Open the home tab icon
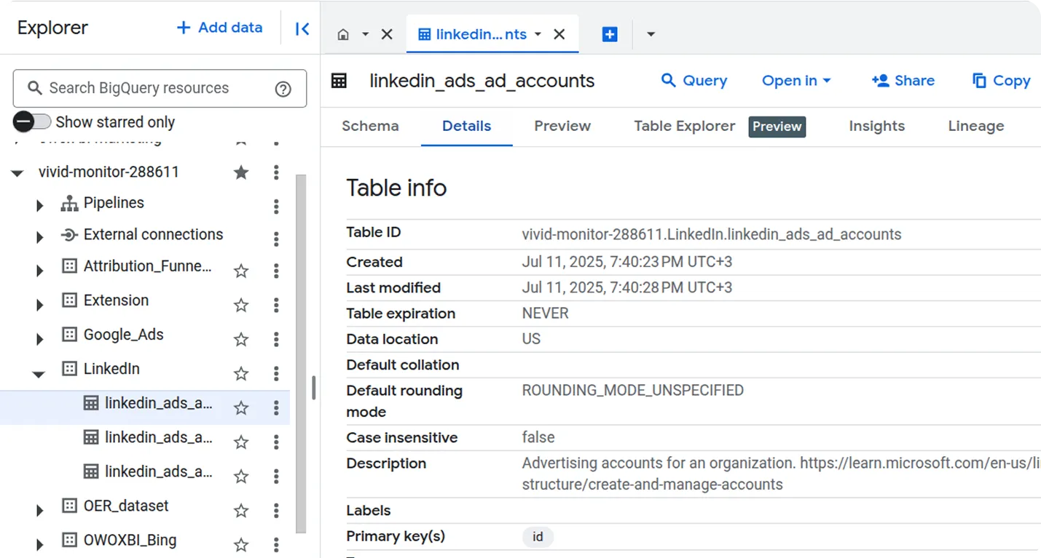 coord(343,34)
